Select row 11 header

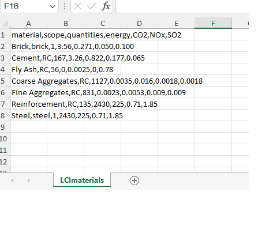(x=5, y=150)
